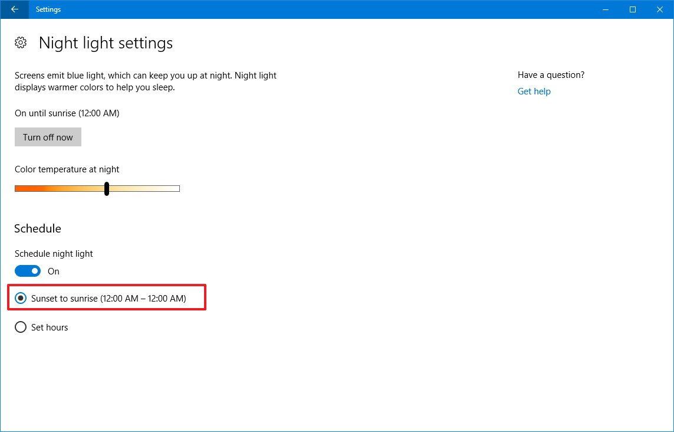The height and width of the screenshot is (432, 674).
Task: Choose the Set hours option
Action: coord(21,327)
